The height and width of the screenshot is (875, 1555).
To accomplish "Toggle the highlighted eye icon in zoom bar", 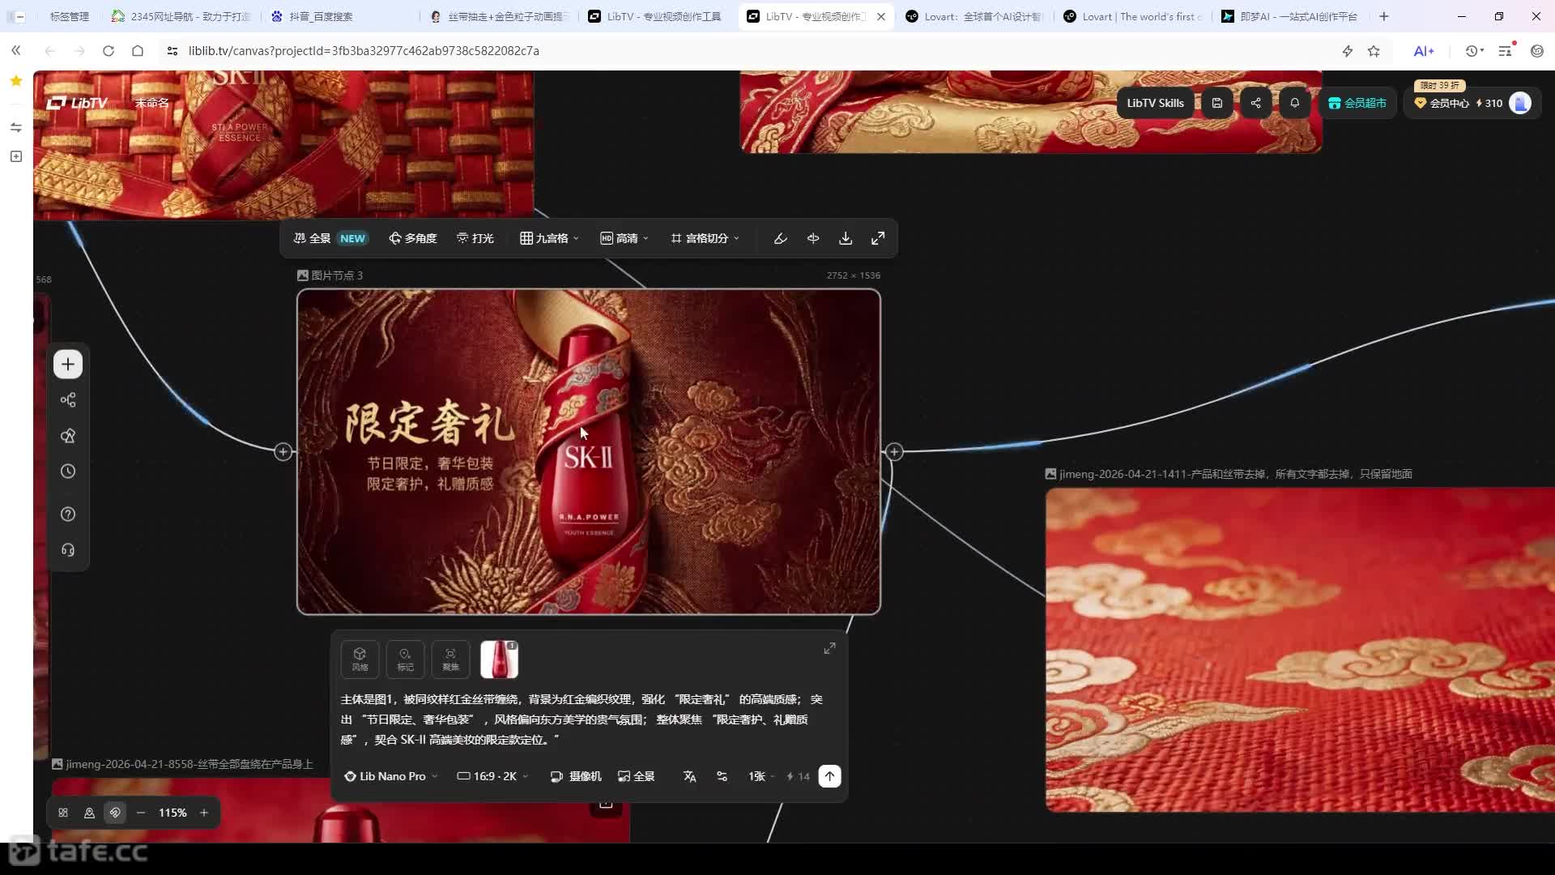I will [x=115, y=813].
